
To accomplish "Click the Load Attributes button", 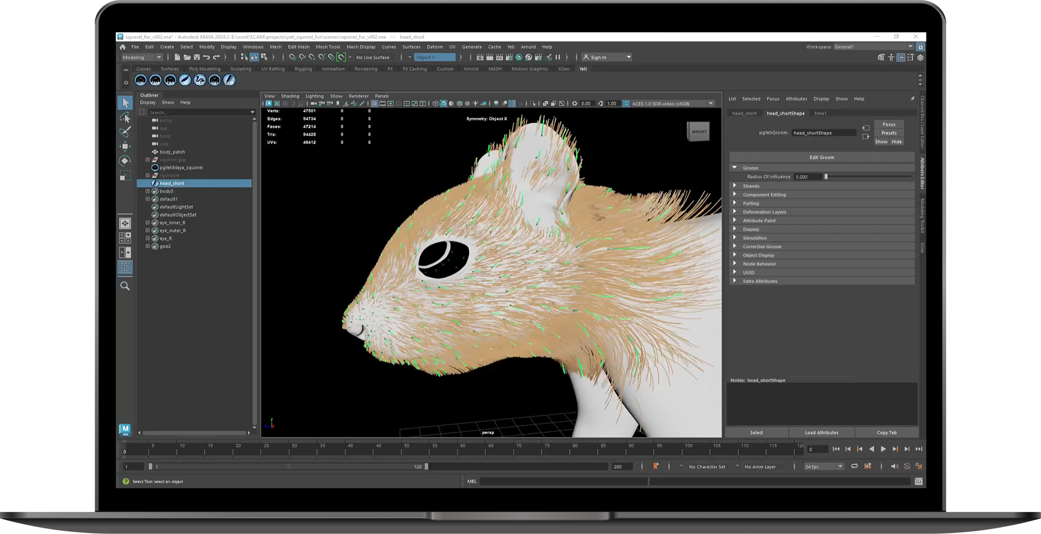I will 821,432.
